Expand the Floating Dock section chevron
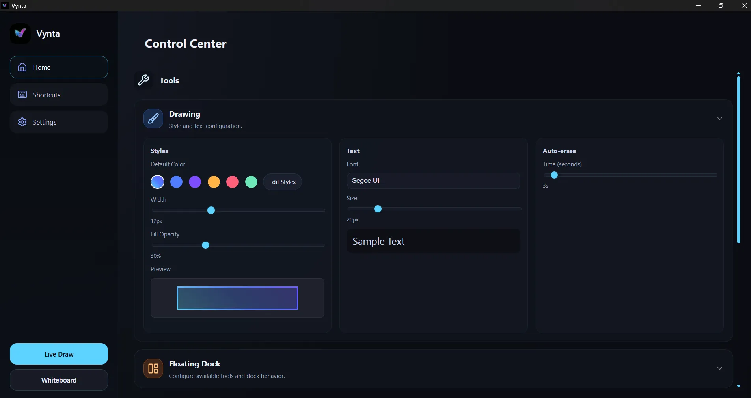Viewport: 751px width, 398px height. (x=720, y=368)
